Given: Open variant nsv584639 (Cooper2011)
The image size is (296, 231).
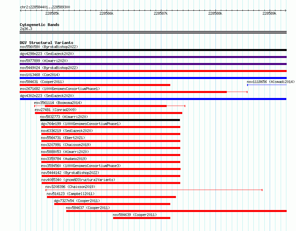Looking at the screenshot, I should (x=135, y=215).
